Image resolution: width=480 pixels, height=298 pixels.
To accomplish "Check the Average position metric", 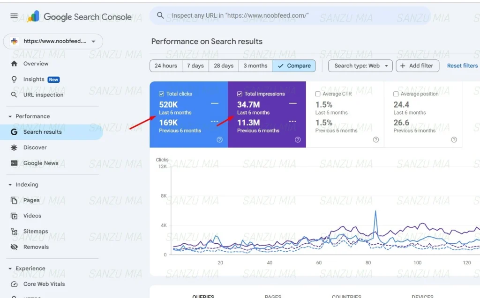I will click(x=396, y=94).
